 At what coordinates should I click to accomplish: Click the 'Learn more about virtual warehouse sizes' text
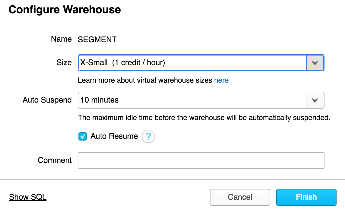pyautogui.click(x=145, y=80)
